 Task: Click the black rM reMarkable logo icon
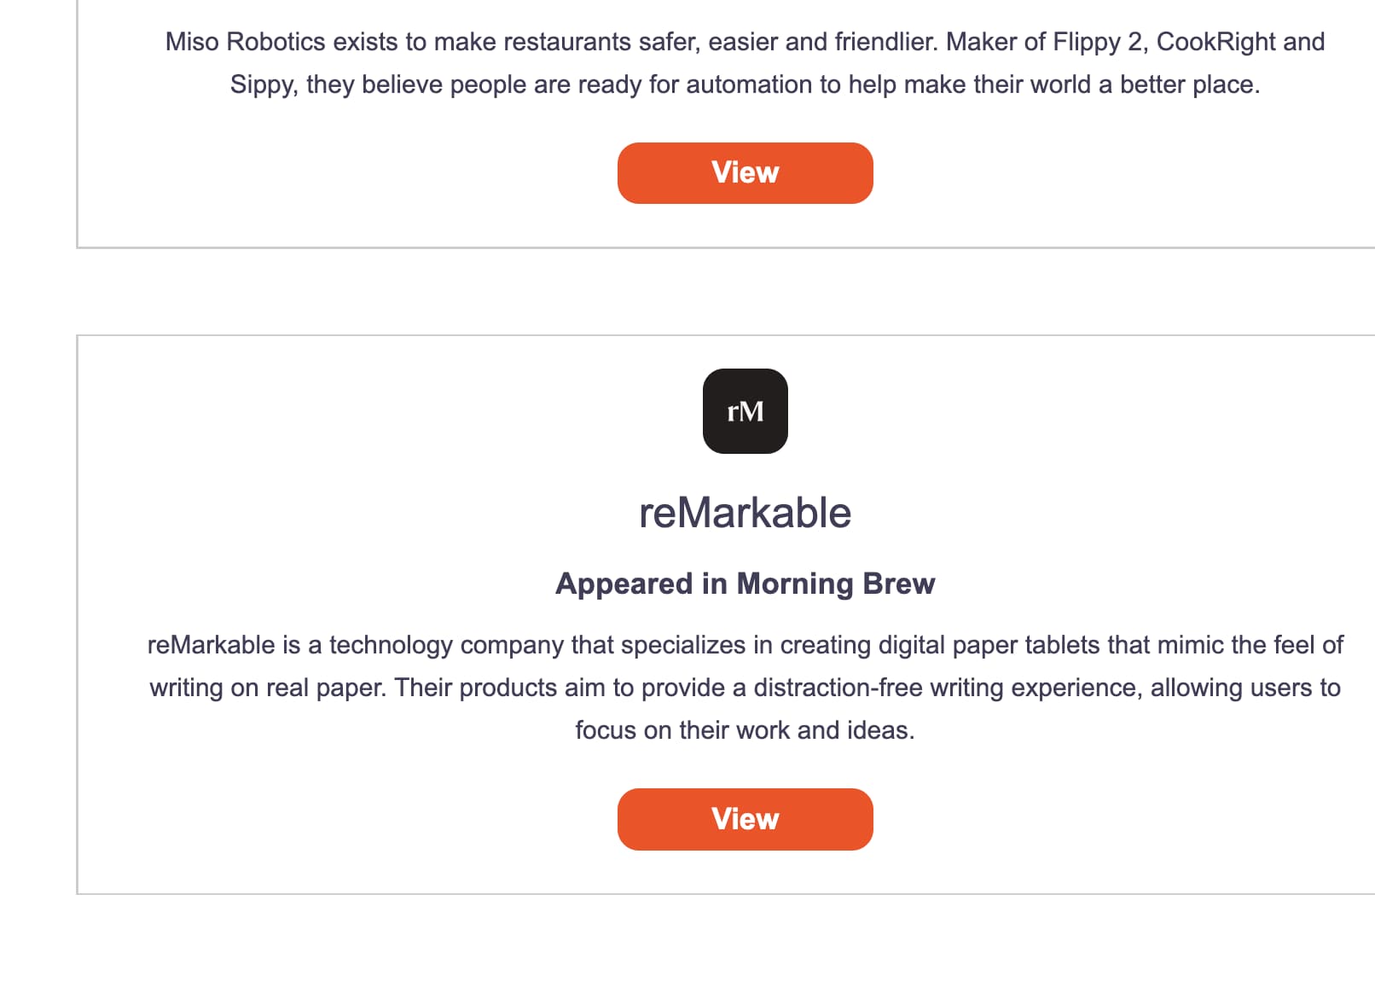tap(745, 410)
